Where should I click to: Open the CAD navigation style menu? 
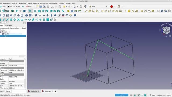pos(153,95)
